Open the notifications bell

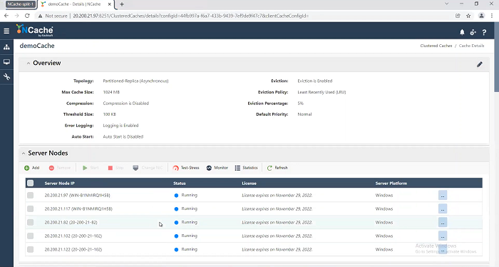[x=462, y=32]
